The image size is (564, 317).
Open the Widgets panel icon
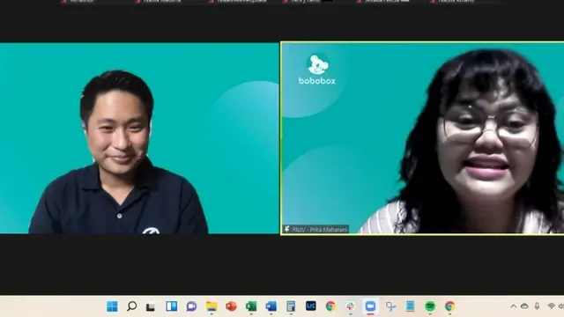click(x=171, y=306)
